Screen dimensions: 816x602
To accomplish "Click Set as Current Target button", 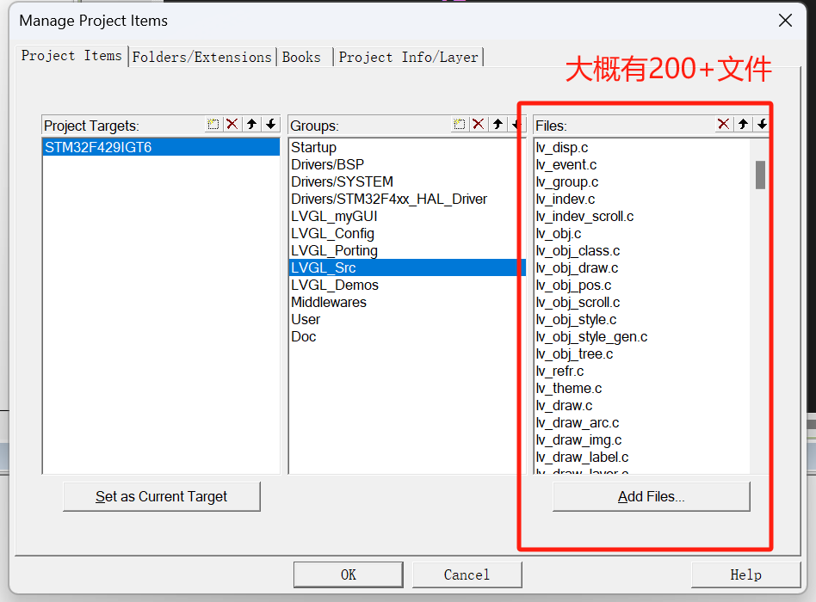I will pos(161,496).
